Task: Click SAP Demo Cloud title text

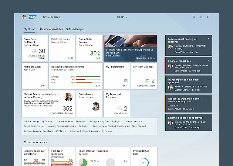Action: [x=51, y=17]
